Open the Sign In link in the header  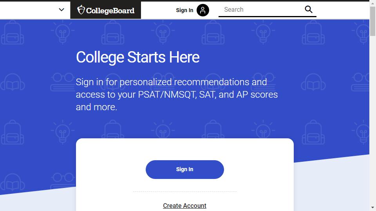184,10
